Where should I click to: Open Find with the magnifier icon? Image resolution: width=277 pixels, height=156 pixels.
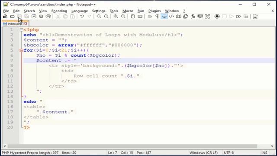[x=99, y=16]
